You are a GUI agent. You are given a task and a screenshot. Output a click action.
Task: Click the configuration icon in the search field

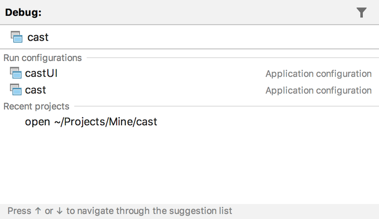(x=16, y=37)
